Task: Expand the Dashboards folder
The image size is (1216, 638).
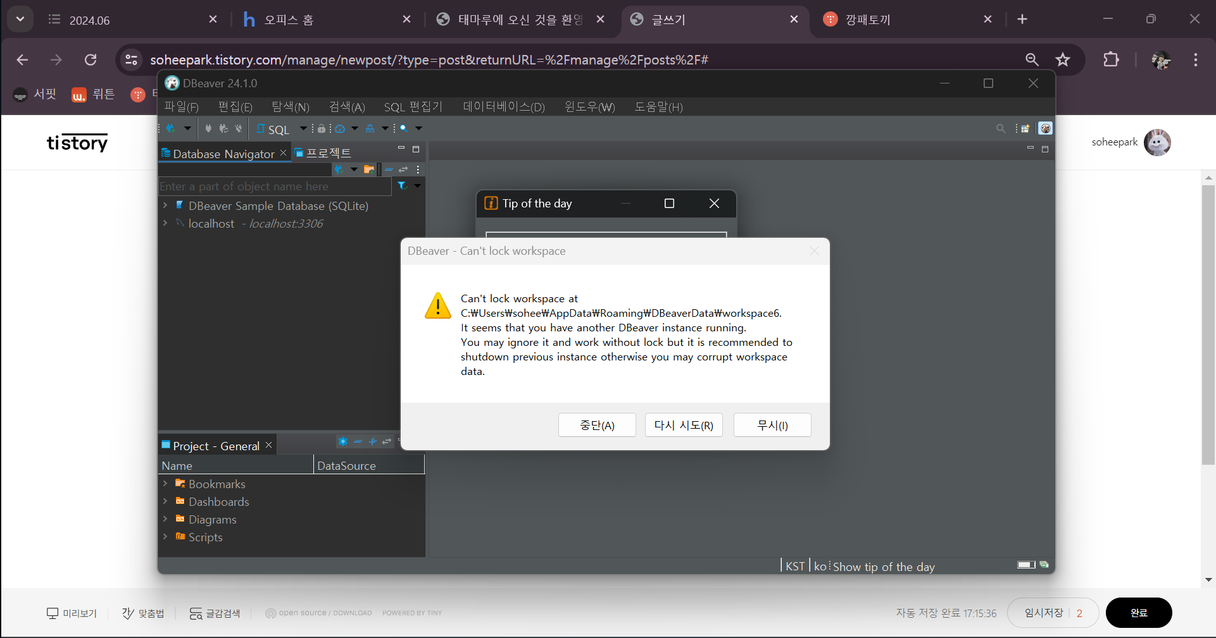Action: [x=165, y=501]
